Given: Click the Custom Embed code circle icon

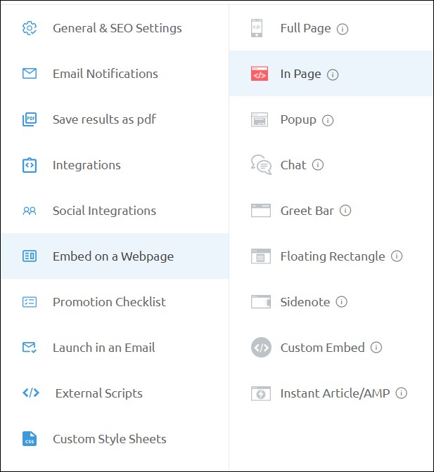Looking at the screenshot, I should coord(260,348).
